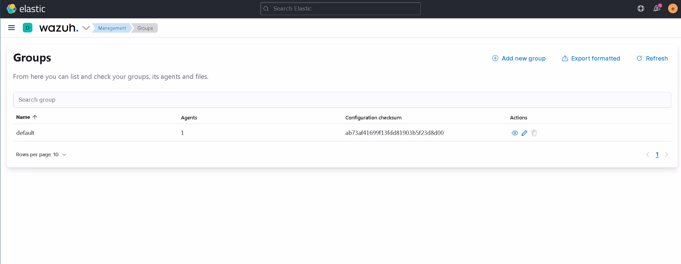Open the newsfeed notifications icon
The width and height of the screenshot is (681, 264).
(657, 8)
